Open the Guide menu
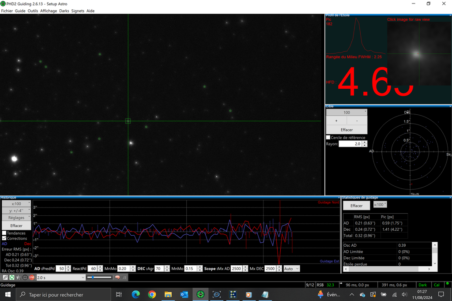This screenshot has width=452, height=301. (20, 11)
